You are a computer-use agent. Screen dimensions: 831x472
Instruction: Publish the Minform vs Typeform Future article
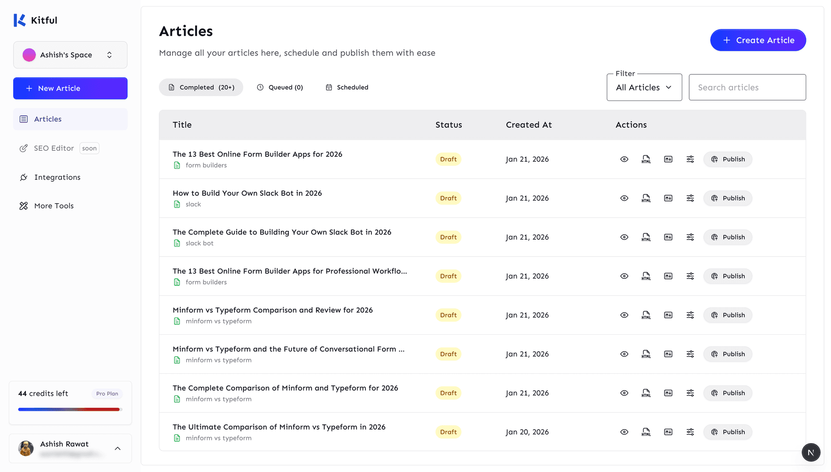(x=727, y=354)
